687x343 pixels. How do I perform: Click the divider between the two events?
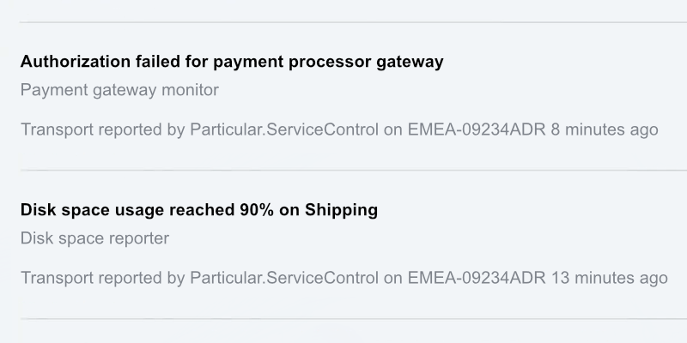pyautogui.click(x=343, y=170)
